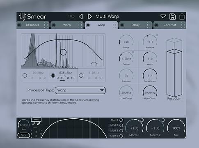Toggle power button on the active Warp tab
Image resolution: width=199 pixels, height=148 pixels.
pos(88,25)
